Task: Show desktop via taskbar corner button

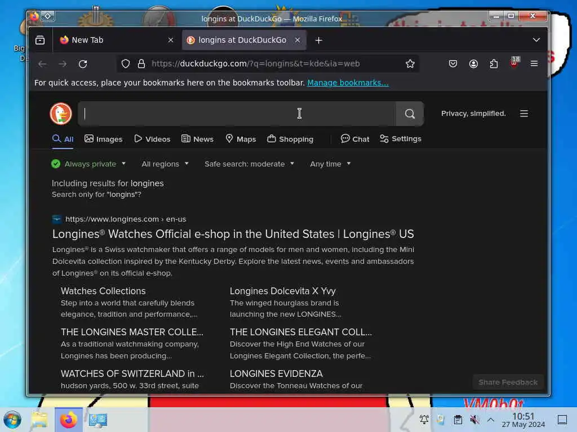Action: 562,420
